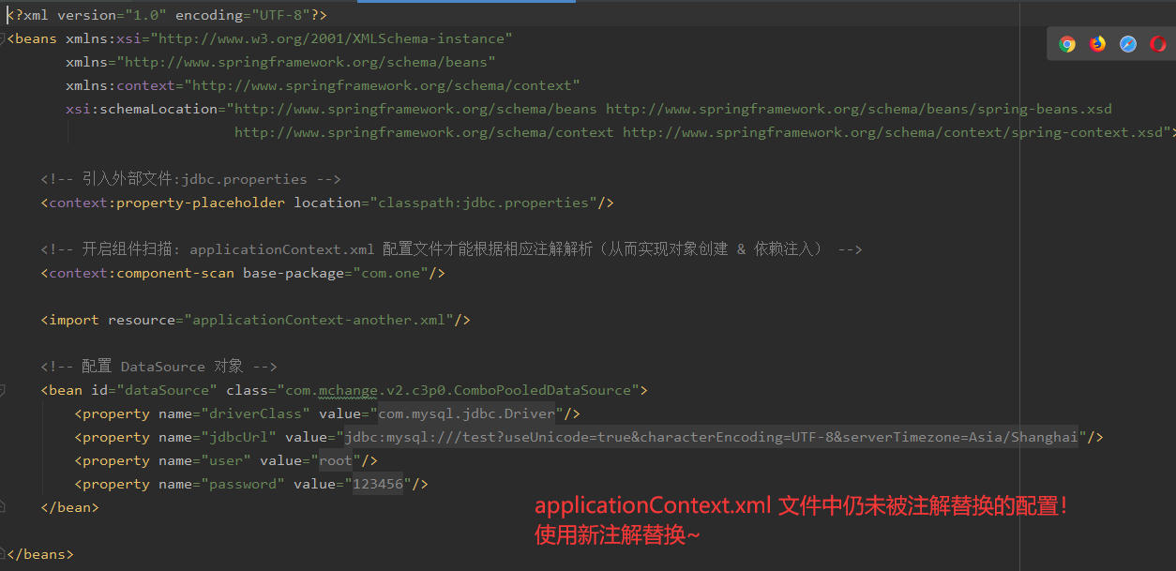Click the "classpath:jdbc.properties" location value
The image size is (1176, 571).
coord(486,203)
